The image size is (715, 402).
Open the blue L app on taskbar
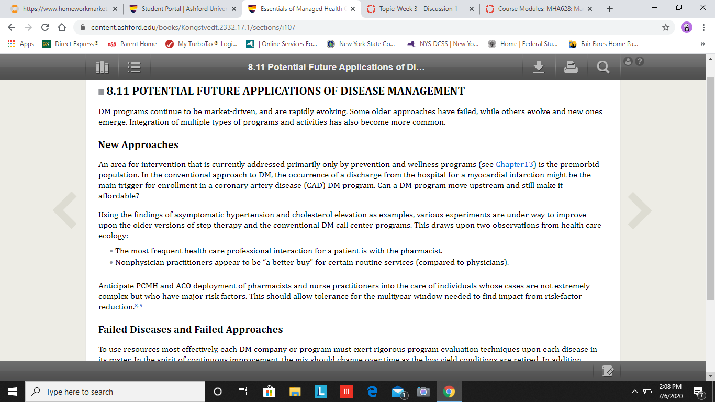click(x=321, y=392)
